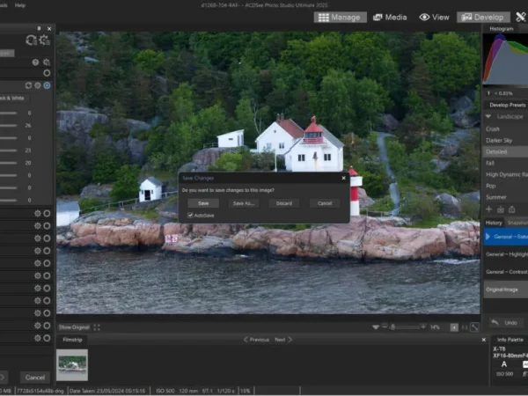This screenshot has width=528, height=396.
Task: Click the highlighted square button beside 14%
Action: coord(454,327)
